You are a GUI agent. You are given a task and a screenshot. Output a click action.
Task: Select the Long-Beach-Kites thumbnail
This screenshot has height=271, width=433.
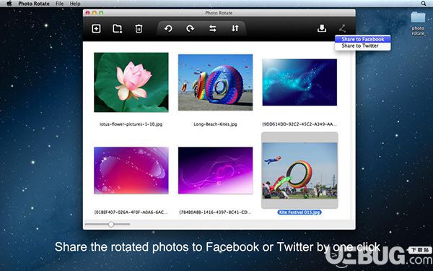tap(215, 82)
